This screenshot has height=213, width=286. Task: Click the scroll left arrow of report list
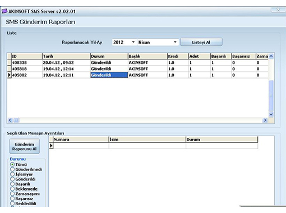[x=10, y=121]
